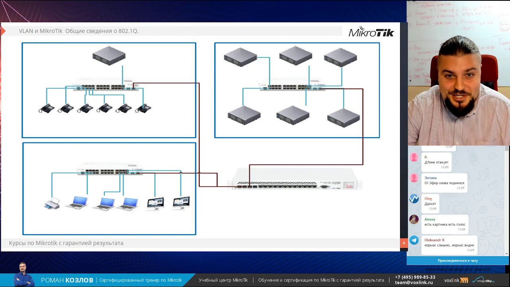The height and width of the screenshot is (287, 510).
Task: Select sender name «Oleg» in chat
Action: [x=428, y=199]
